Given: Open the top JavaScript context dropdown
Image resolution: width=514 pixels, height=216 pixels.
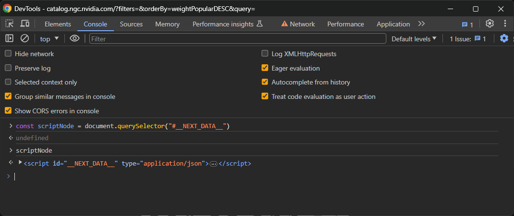Looking at the screenshot, I should click(x=49, y=39).
